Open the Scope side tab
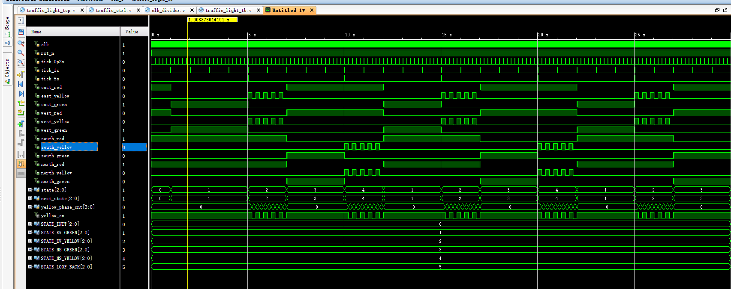 7,27
